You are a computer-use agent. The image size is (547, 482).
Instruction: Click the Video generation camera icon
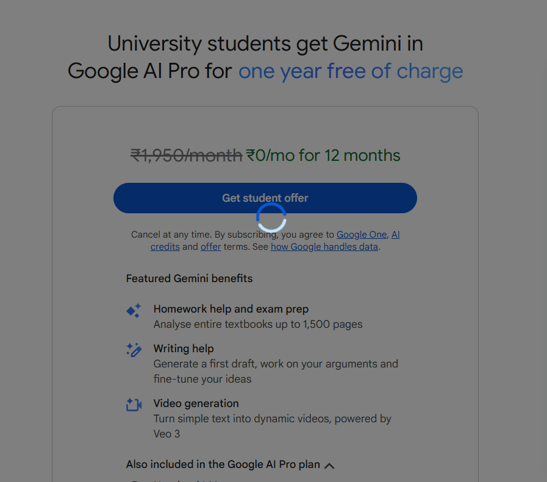pos(134,405)
